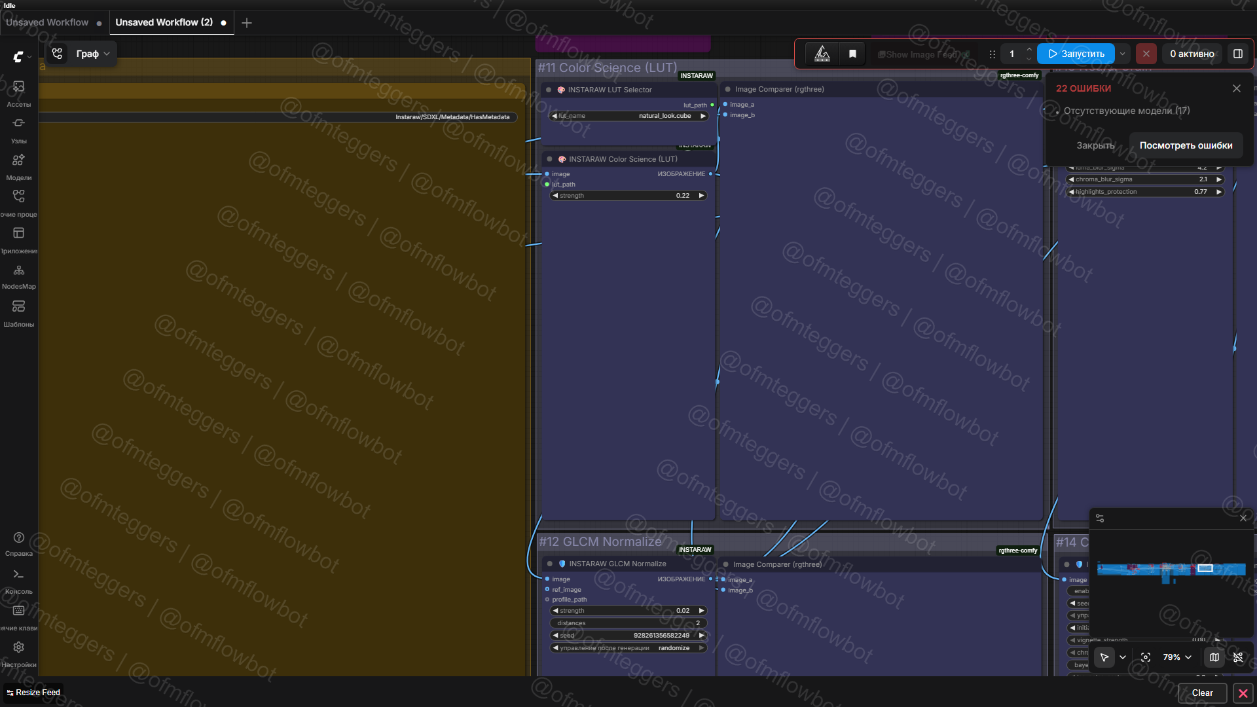Expand the Граф mode dropdown

point(92,54)
